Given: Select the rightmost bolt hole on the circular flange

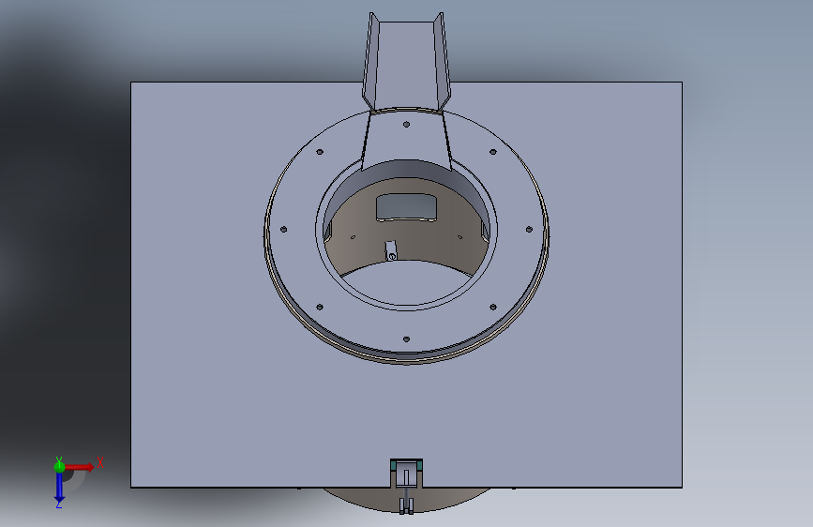Looking at the screenshot, I should tap(529, 229).
